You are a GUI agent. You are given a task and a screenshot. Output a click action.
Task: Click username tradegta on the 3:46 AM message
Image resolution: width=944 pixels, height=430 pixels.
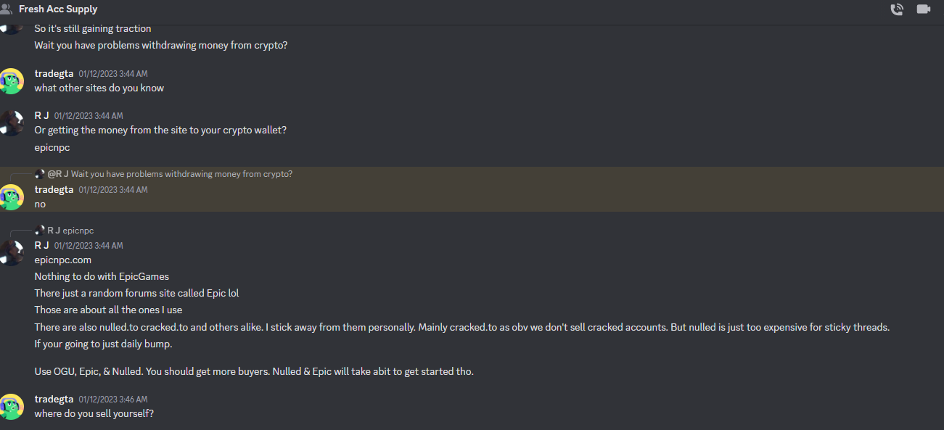[54, 399]
